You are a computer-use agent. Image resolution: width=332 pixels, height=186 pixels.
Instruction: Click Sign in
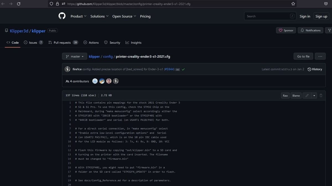[305, 16]
